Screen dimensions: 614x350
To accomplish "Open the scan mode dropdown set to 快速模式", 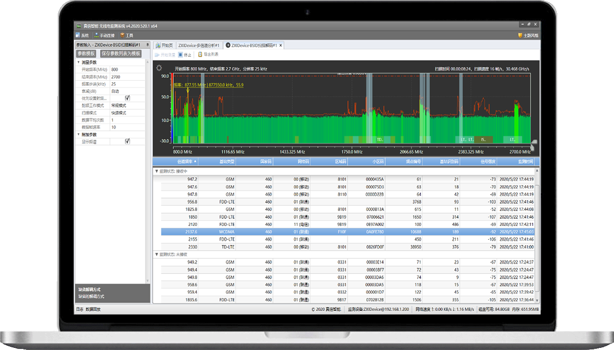I will click(x=127, y=113).
